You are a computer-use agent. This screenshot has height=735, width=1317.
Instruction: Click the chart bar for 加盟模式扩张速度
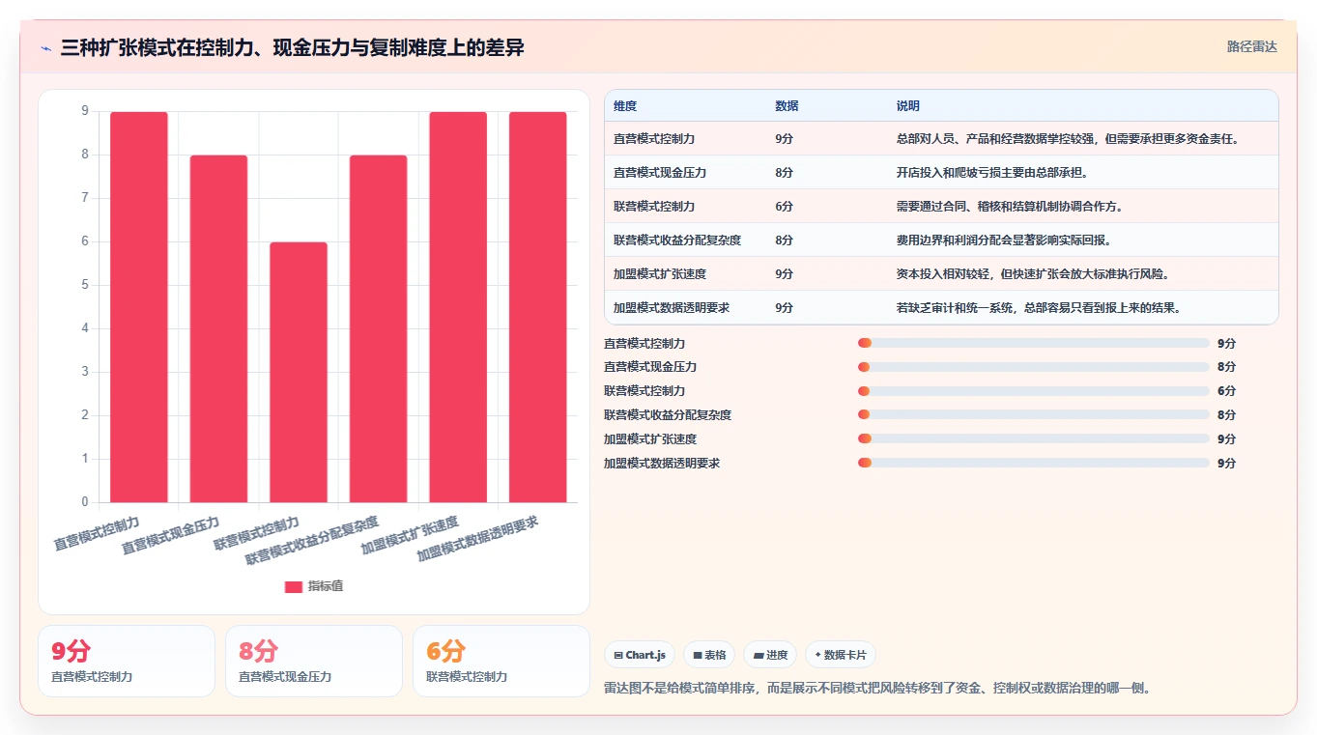[x=458, y=307]
